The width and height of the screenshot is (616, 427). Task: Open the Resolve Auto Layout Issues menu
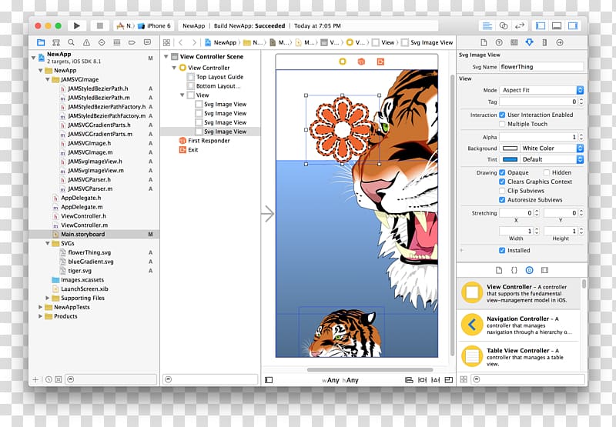pos(435,380)
